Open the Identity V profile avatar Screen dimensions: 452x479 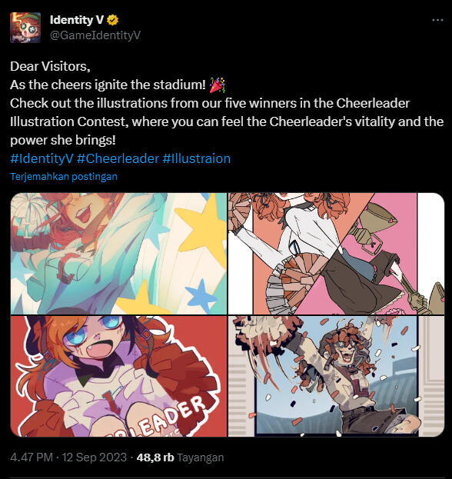click(25, 28)
